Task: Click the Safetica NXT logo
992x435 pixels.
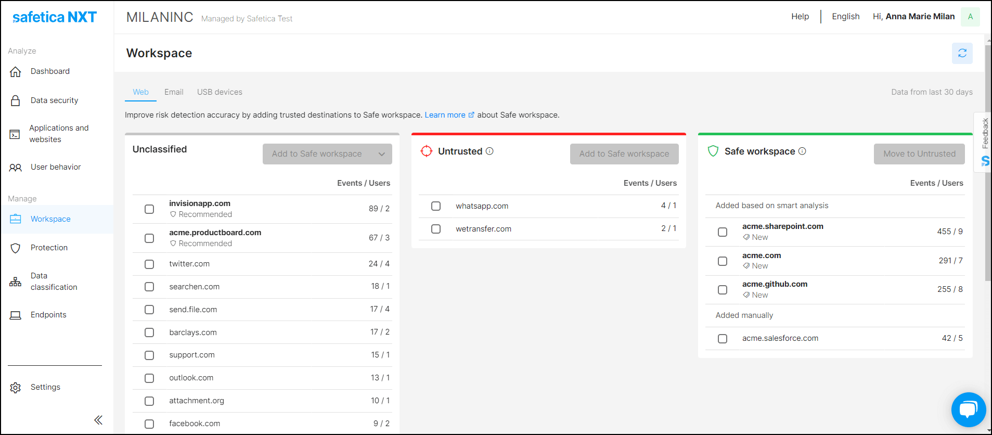Action: [55, 17]
